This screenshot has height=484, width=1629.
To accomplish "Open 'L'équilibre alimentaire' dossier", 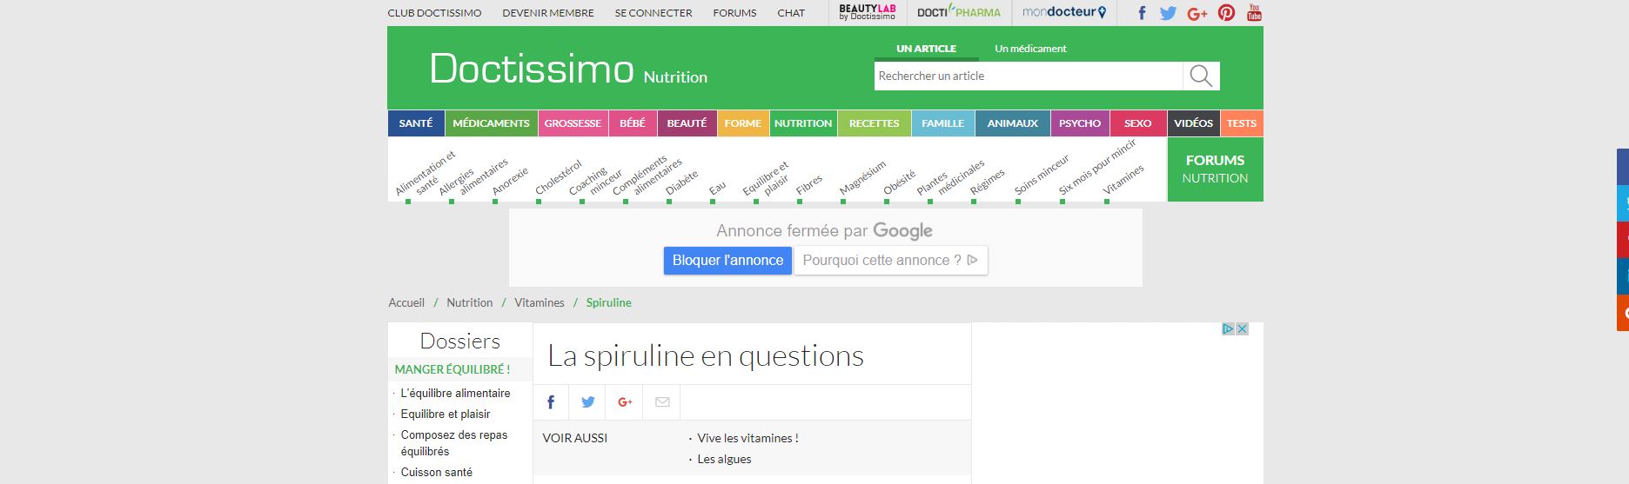I will click(455, 394).
